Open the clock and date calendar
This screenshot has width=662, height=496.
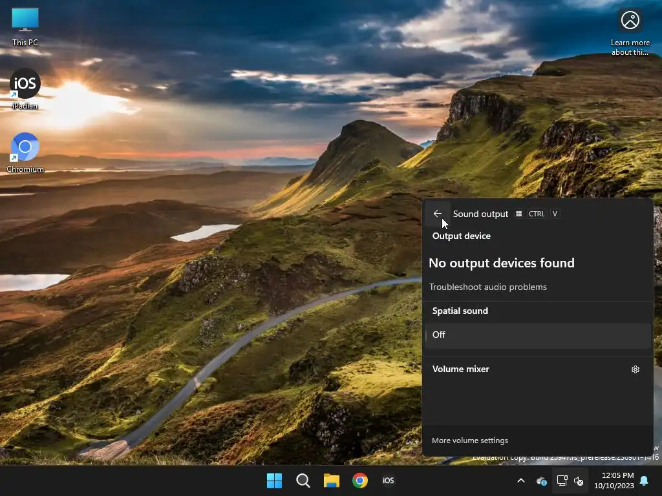pyautogui.click(x=614, y=480)
